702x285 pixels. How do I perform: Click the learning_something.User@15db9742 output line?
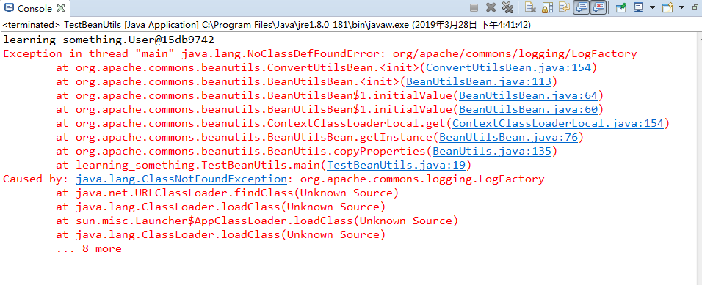[x=109, y=40]
